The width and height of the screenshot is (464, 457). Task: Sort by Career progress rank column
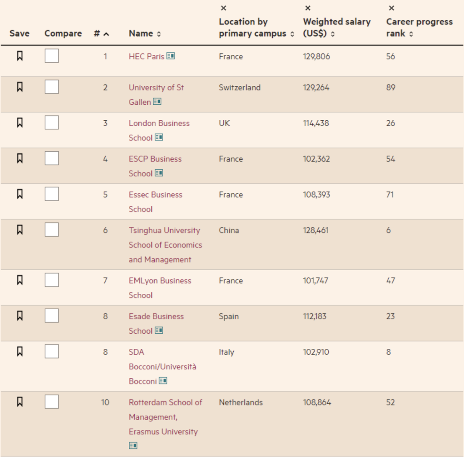tap(411, 34)
